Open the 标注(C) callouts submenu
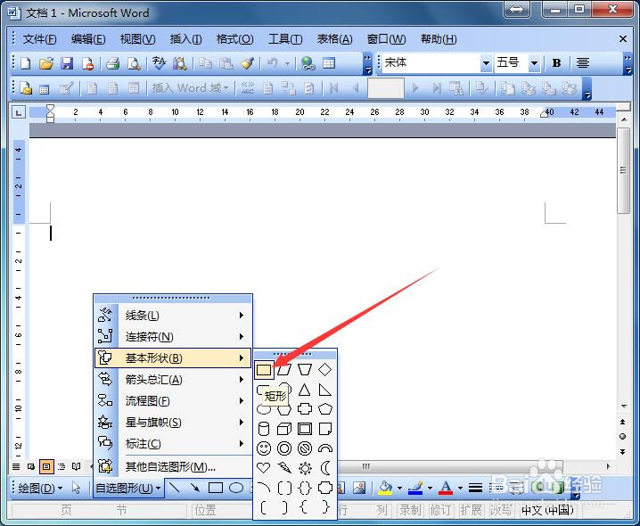The width and height of the screenshot is (640, 526). (x=173, y=443)
